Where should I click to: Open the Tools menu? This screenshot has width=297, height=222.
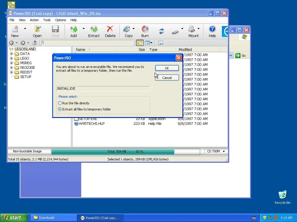tap(47, 20)
